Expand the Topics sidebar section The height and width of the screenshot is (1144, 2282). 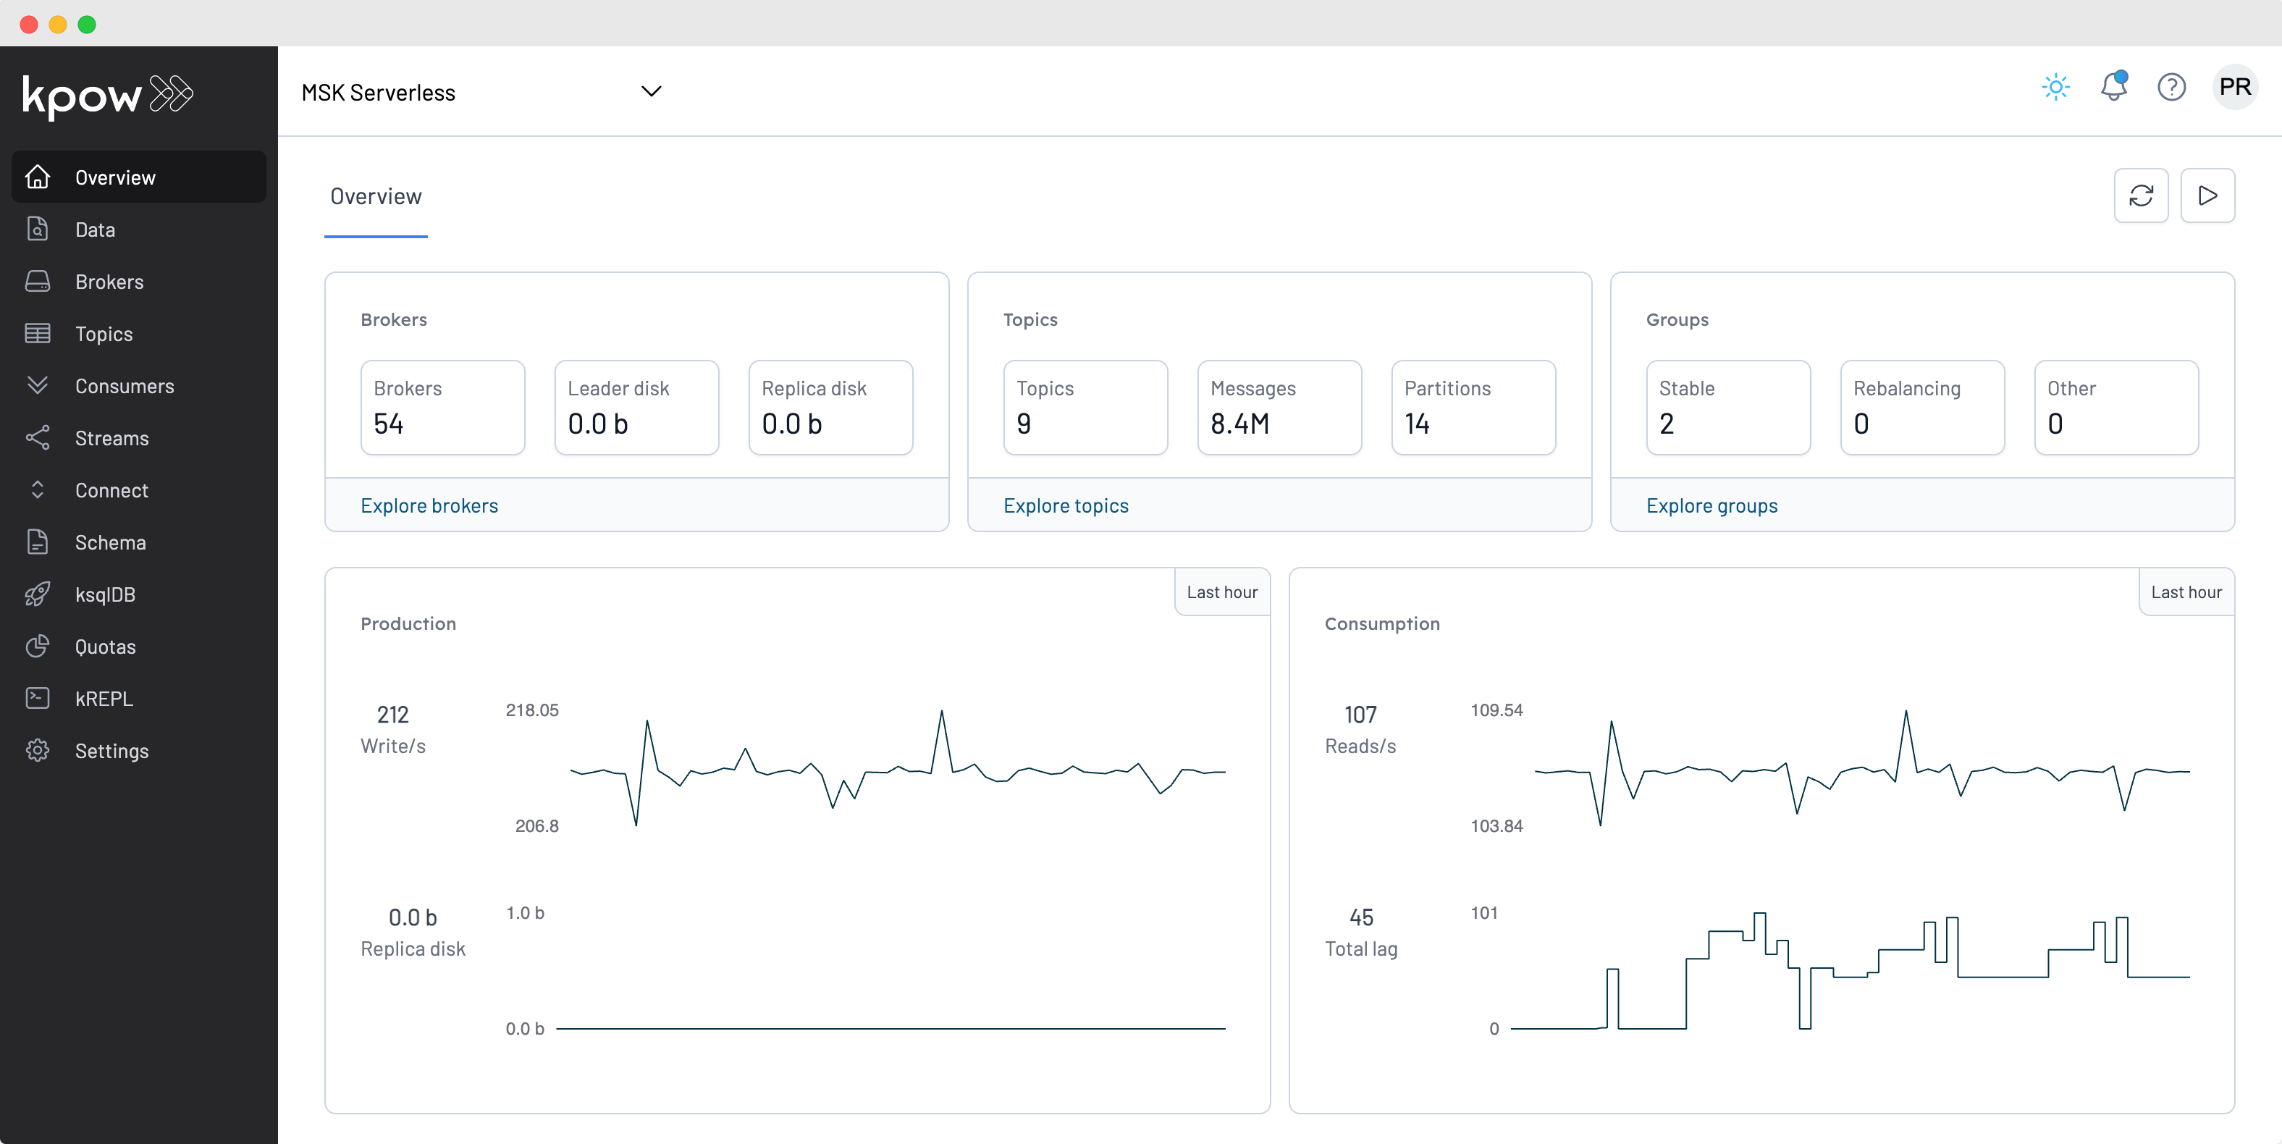click(104, 332)
